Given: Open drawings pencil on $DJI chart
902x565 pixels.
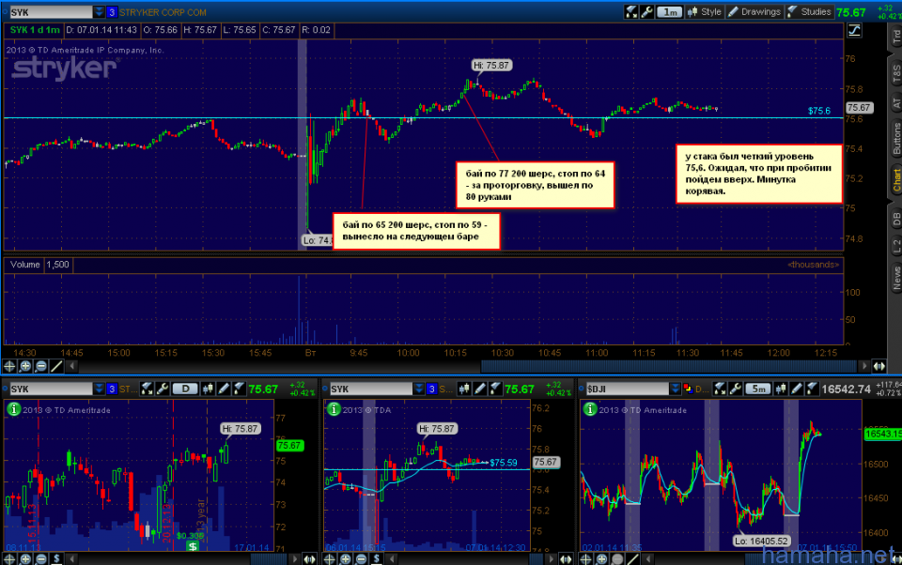Looking at the screenshot, I should coord(796,389).
